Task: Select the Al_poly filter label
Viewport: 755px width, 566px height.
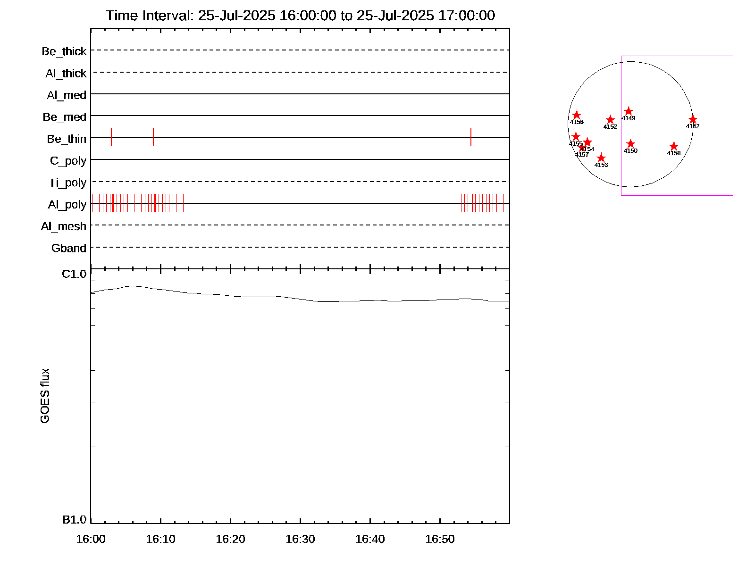Action: point(67,205)
